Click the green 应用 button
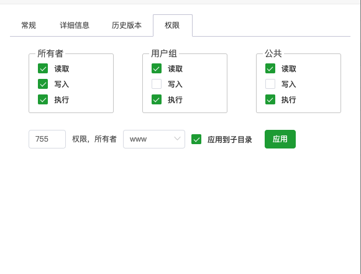This screenshot has width=361, height=274. (x=280, y=139)
